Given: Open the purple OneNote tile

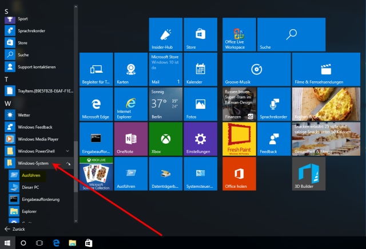Looking at the screenshot, I should tap(131, 140).
